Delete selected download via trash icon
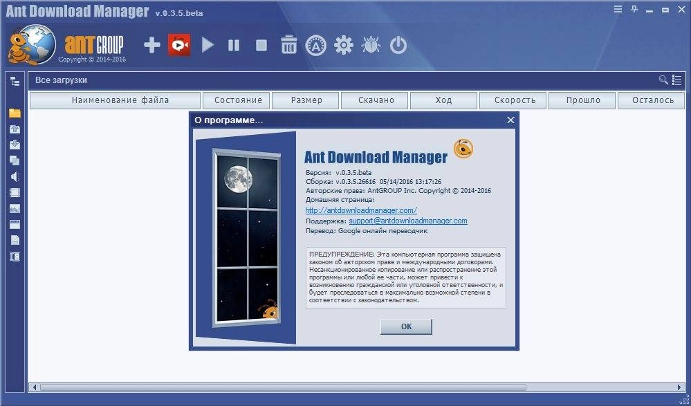 click(289, 45)
